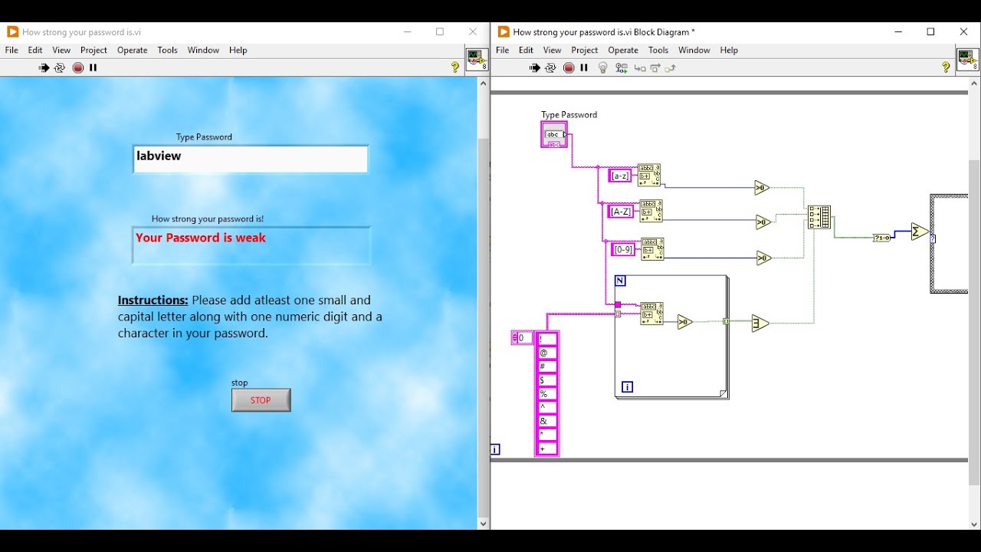The width and height of the screenshot is (981, 552).
Task: Click VI icon in Block Diagram corner
Action: 967,60
